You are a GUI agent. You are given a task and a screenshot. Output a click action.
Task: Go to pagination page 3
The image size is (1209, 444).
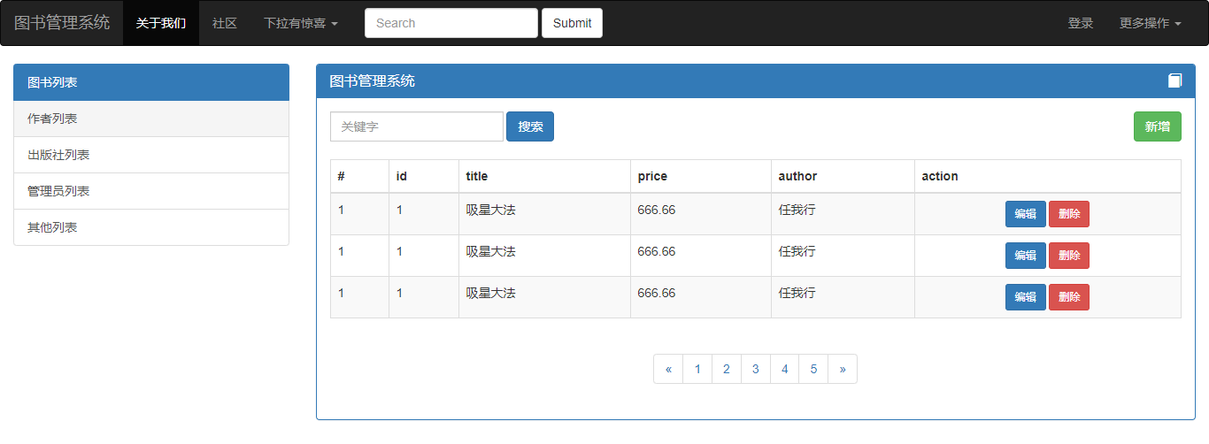[756, 369]
